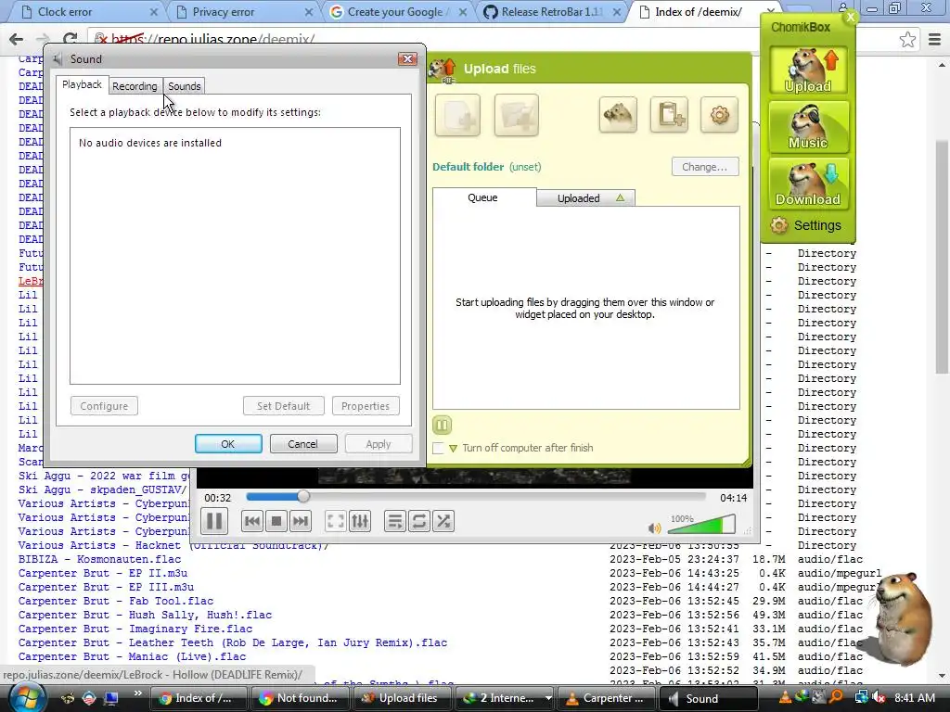Skip to previous track in VLC
The width and height of the screenshot is (950, 712).
(252, 521)
